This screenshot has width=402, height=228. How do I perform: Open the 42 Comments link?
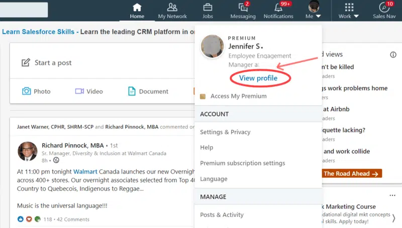(73, 219)
